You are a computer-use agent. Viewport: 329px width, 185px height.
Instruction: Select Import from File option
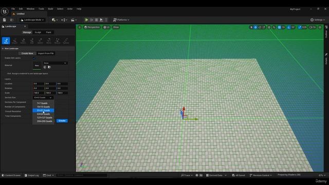click(x=46, y=53)
